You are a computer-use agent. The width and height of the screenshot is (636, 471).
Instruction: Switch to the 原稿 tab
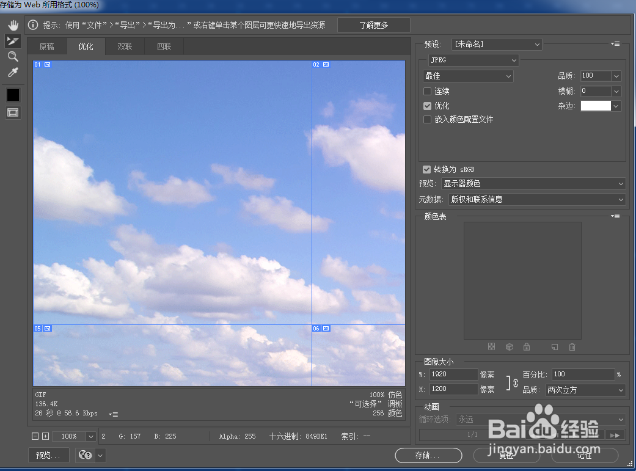point(46,46)
